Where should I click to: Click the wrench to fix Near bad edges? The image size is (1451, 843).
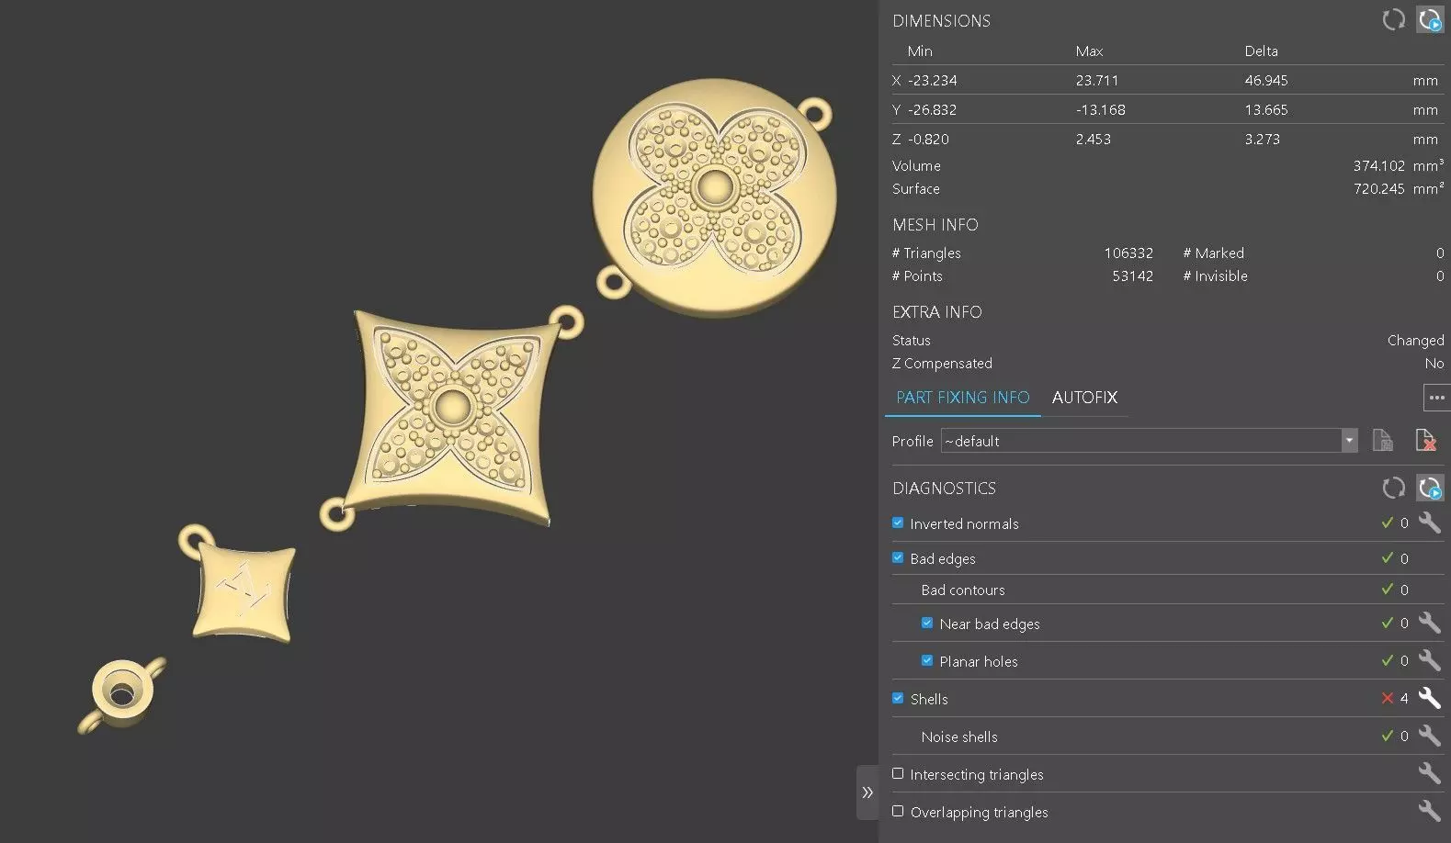pos(1429,623)
